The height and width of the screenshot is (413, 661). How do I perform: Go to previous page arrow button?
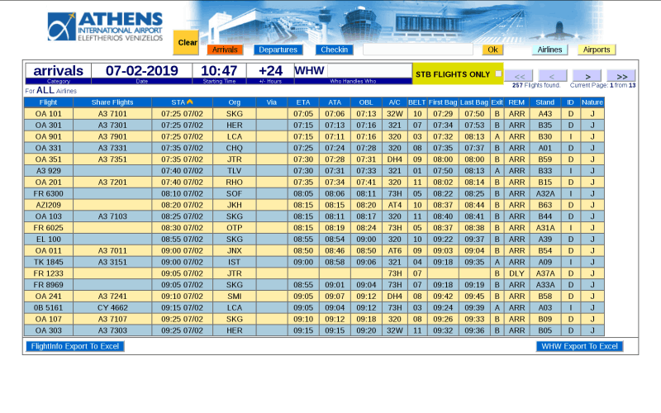point(552,75)
